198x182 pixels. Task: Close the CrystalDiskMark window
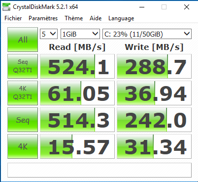187,7
